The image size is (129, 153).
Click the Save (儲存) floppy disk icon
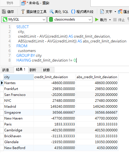4,12
